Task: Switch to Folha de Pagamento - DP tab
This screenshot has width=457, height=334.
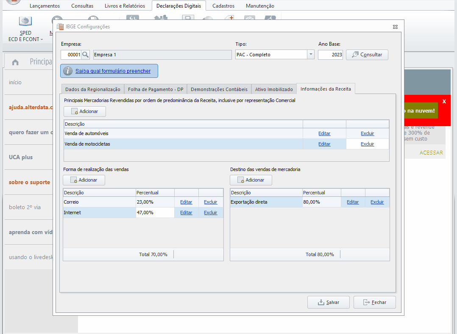Action: point(156,89)
